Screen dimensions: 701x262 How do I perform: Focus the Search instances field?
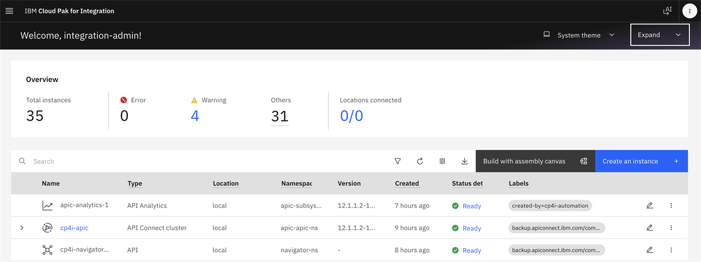tap(199, 161)
